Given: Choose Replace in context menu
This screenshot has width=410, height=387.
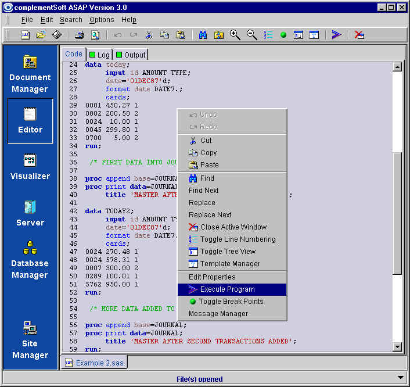Looking at the screenshot, I should [x=232, y=203].
